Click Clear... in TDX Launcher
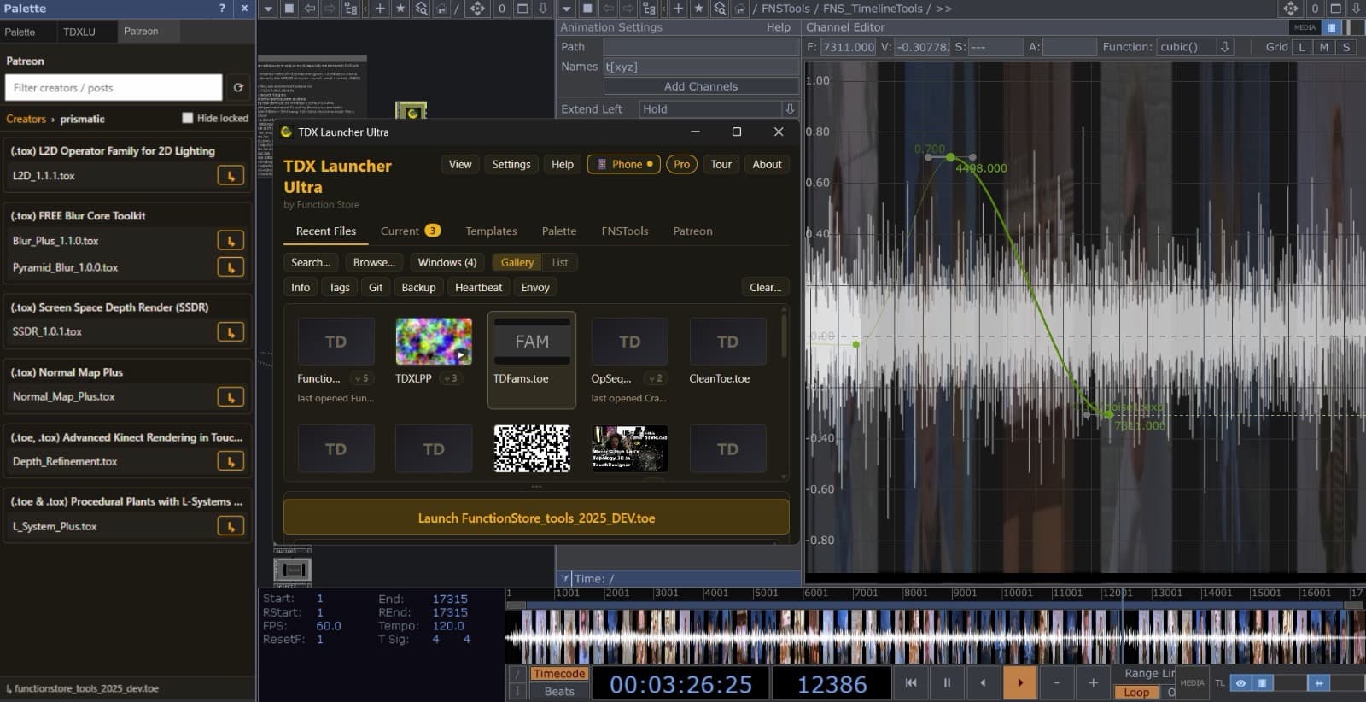 coord(765,287)
